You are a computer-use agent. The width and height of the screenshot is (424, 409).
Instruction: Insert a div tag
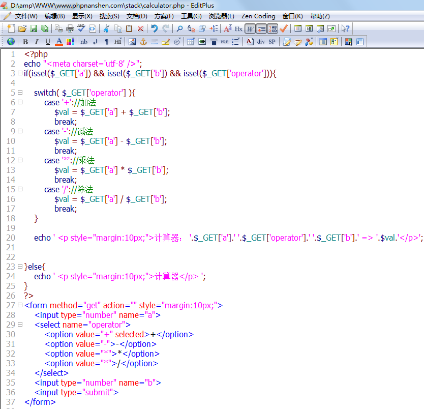click(261, 42)
